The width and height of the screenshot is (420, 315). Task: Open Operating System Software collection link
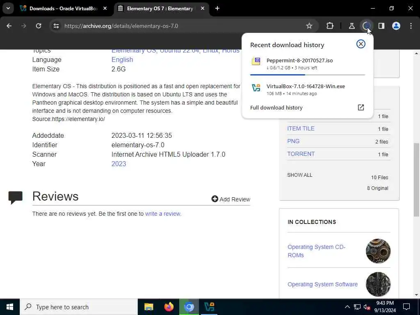point(322,284)
